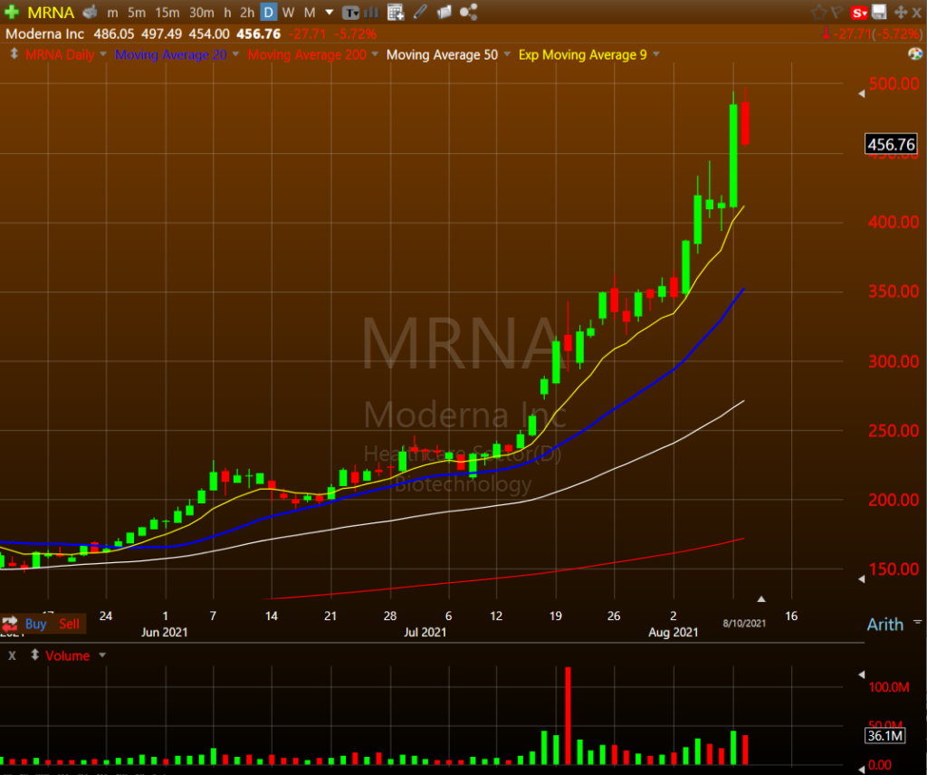The height and width of the screenshot is (775, 927).
Task: Click the add data column grid icon
Action: [x=396, y=12]
